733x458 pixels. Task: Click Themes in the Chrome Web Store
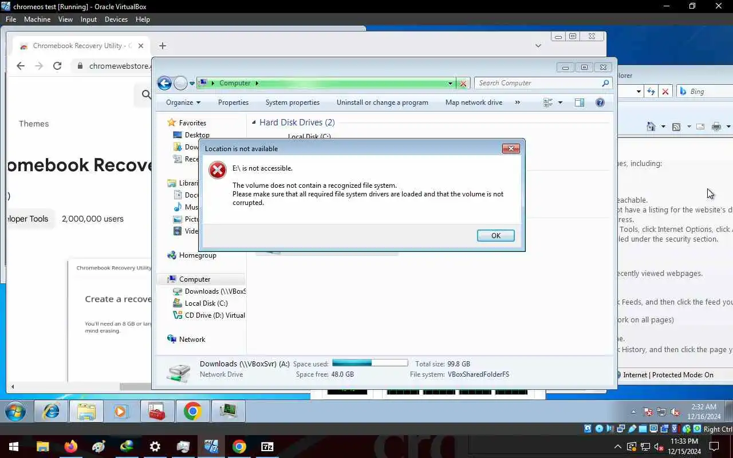tap(34, 124)
